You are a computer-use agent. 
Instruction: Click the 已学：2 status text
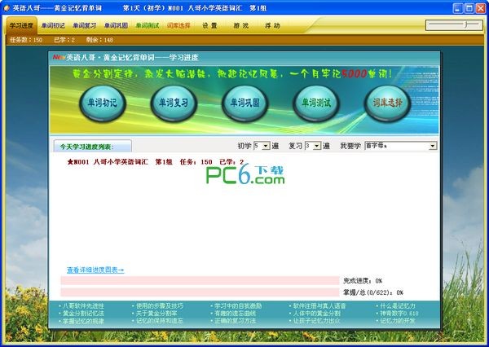[x=64, y=40]
